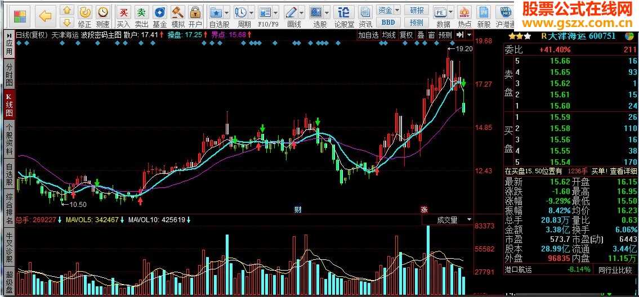Click the yellow up arrow button
639x297 pixels.
(x=67, y=10)
